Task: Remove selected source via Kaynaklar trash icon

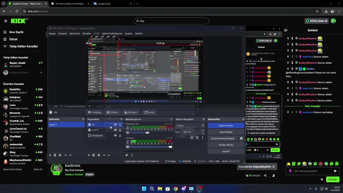Action: pyautogui.click(x=94, y=155)
